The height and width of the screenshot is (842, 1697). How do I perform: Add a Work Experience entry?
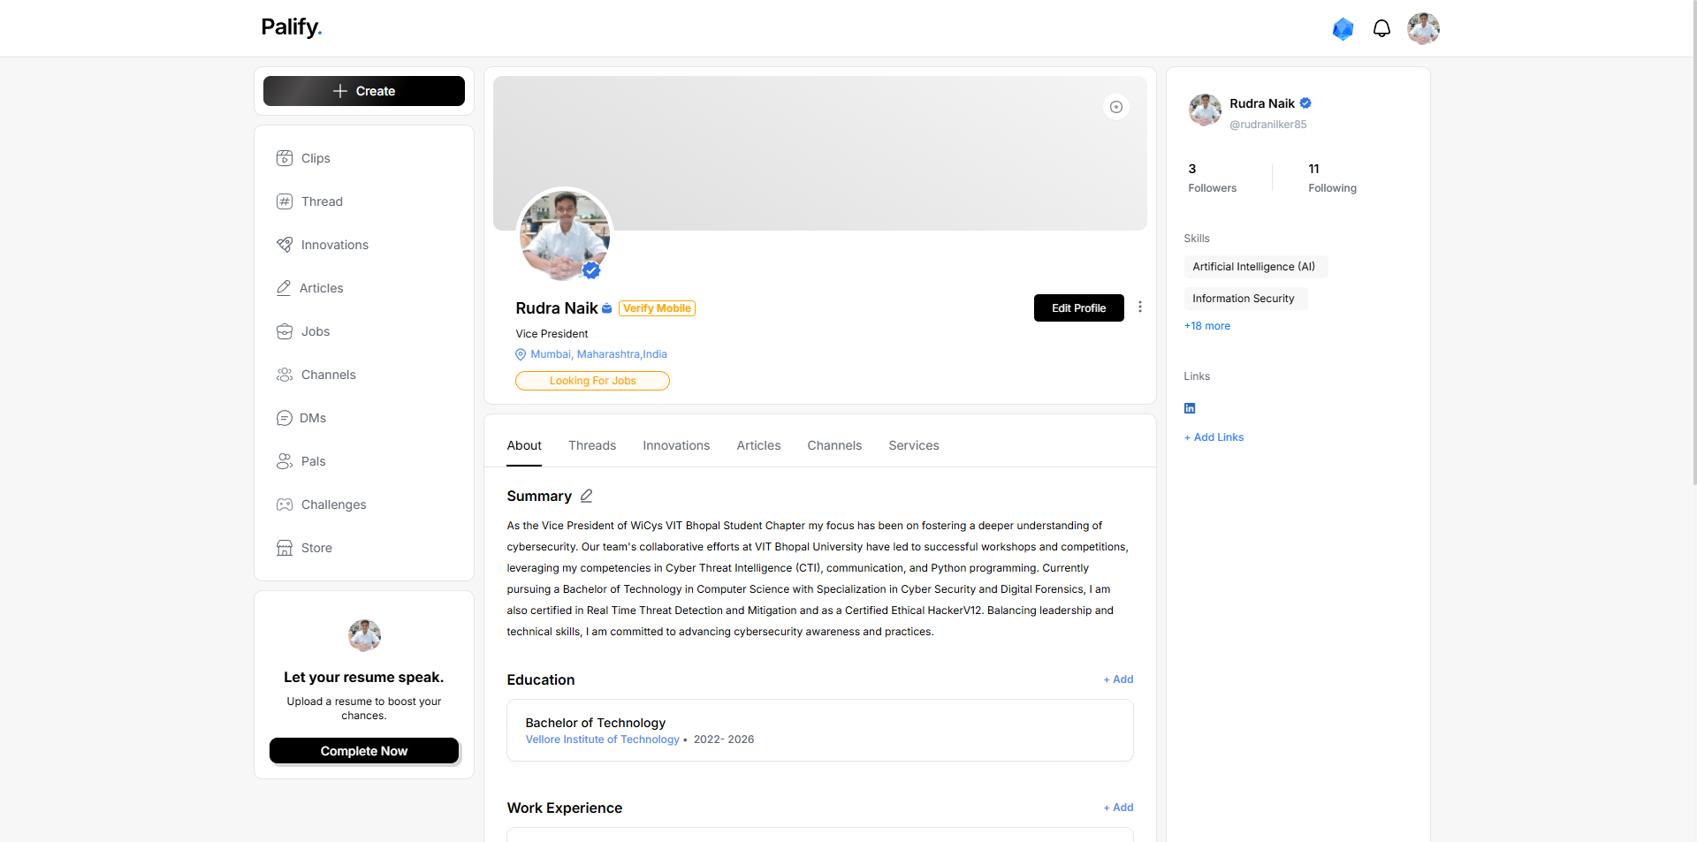(x=1118, y=808)
